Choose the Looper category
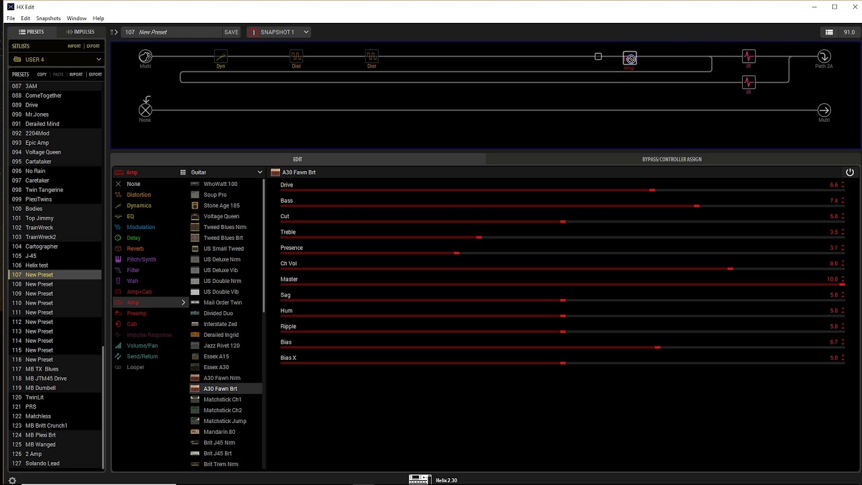862x485 pixels. (135, 367)
